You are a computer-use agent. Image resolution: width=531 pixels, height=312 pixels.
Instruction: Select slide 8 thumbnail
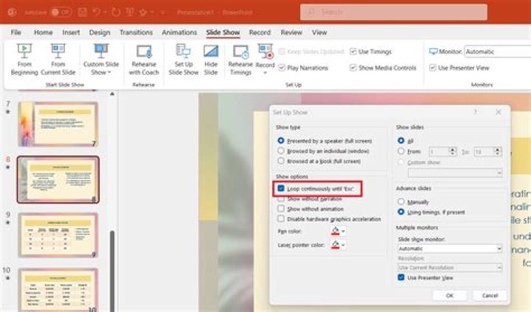coord(58,180)
